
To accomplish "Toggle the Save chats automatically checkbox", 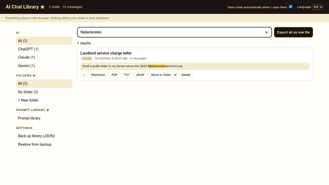I will coord(291,7).
